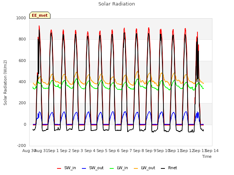Viewport: 234px width, 175px height.
Task: Click the Sep 3 x-axis tick label
Action: click(78, 151)
